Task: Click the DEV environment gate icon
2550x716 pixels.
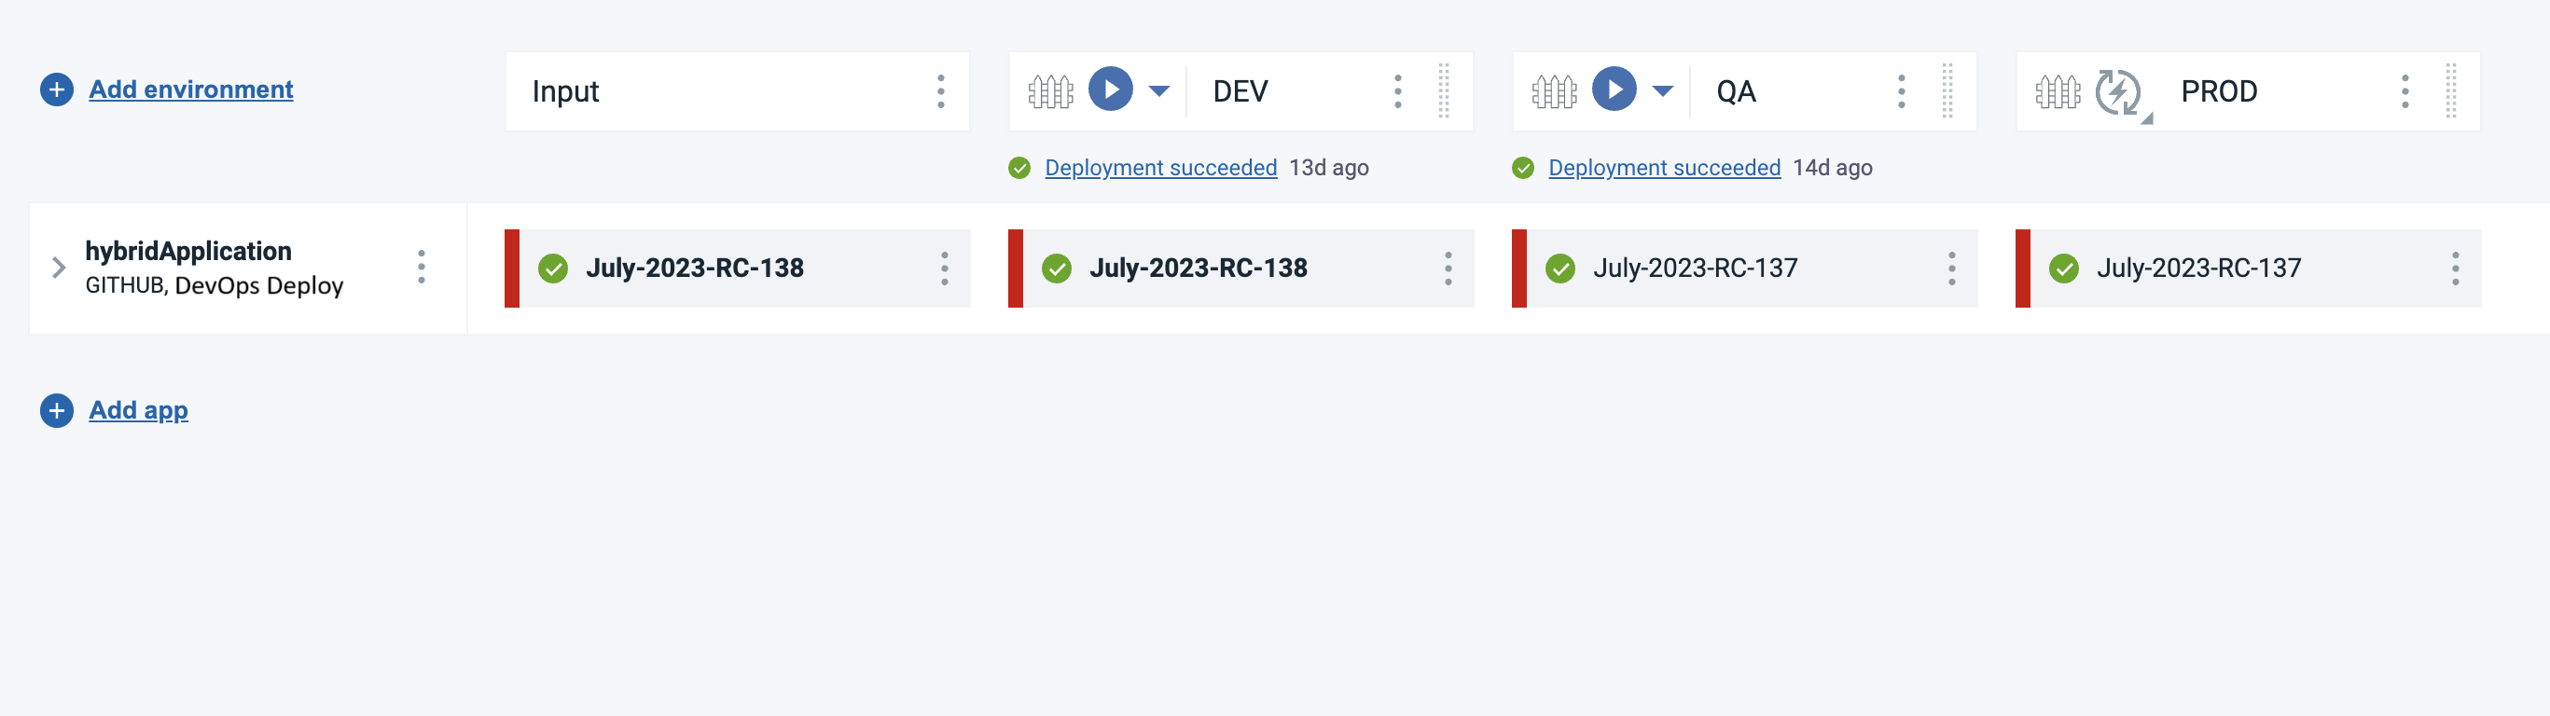Action: tap(1050, 92)
